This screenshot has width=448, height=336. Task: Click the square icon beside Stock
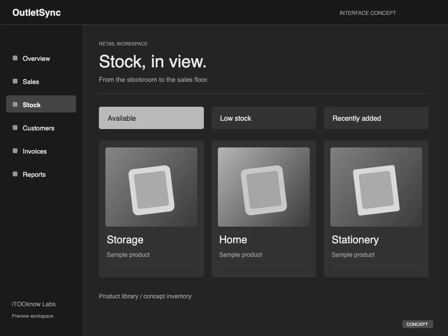point(15,104)
